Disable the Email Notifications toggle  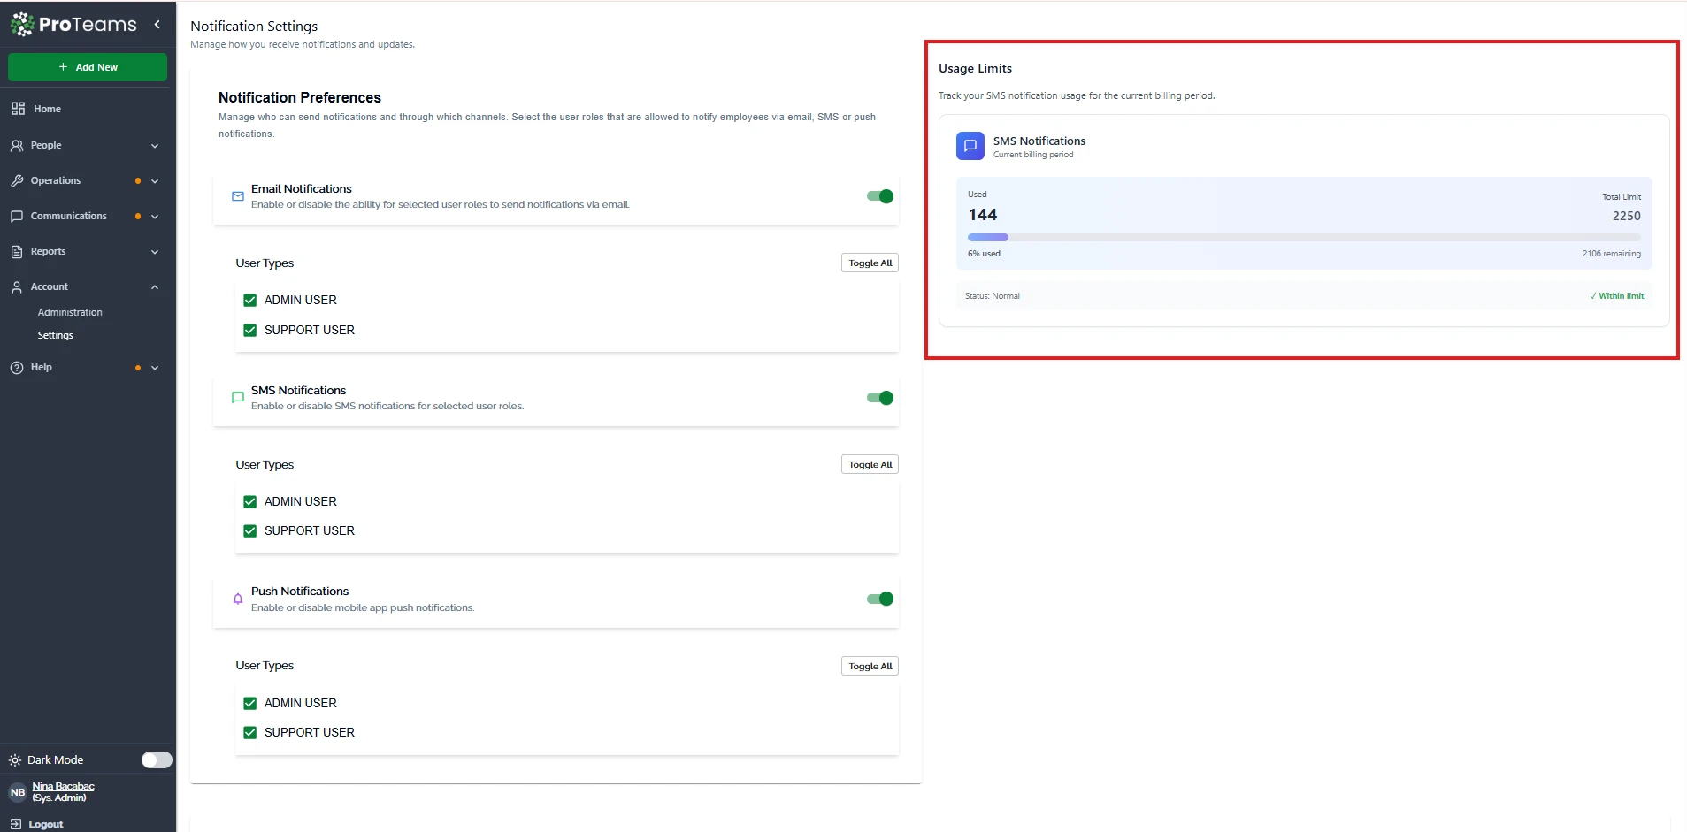click(879, 196)
